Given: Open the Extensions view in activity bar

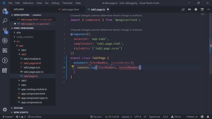Looking at the screenshot, I should point(5,51).
